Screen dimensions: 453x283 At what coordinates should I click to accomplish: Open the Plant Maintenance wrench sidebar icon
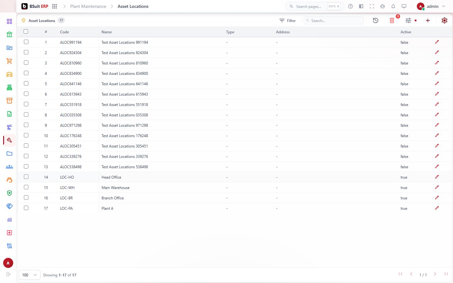[9, 140]
